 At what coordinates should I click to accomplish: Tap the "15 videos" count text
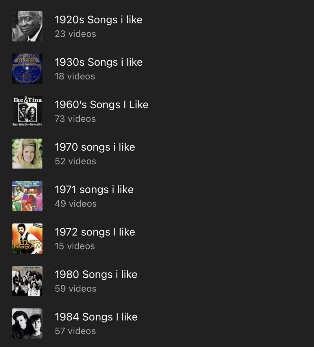(75, 246)
